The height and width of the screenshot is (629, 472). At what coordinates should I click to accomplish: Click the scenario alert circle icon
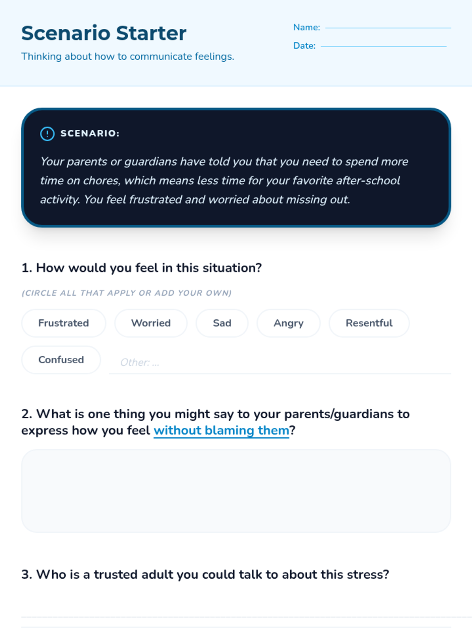pyautogui.click(x=47, y=134)
